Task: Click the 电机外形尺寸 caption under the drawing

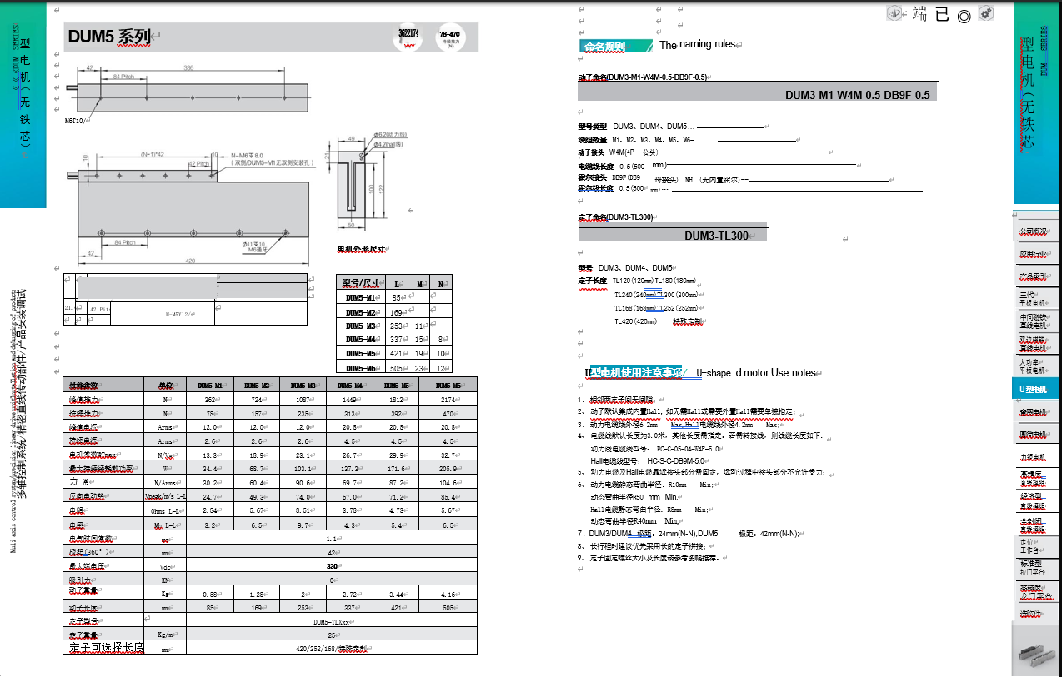Action: 360,249
